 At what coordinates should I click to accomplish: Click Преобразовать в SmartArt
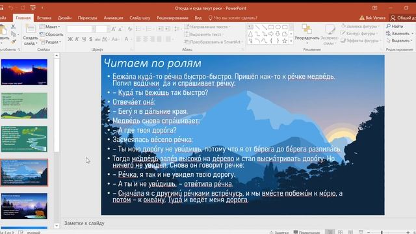pyautogui.click(x=214, y=42)
